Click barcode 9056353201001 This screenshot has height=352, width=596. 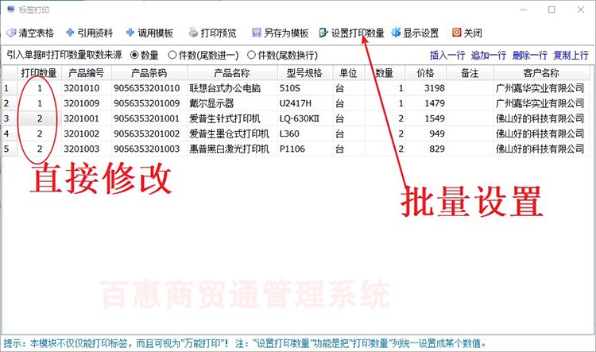149,118
